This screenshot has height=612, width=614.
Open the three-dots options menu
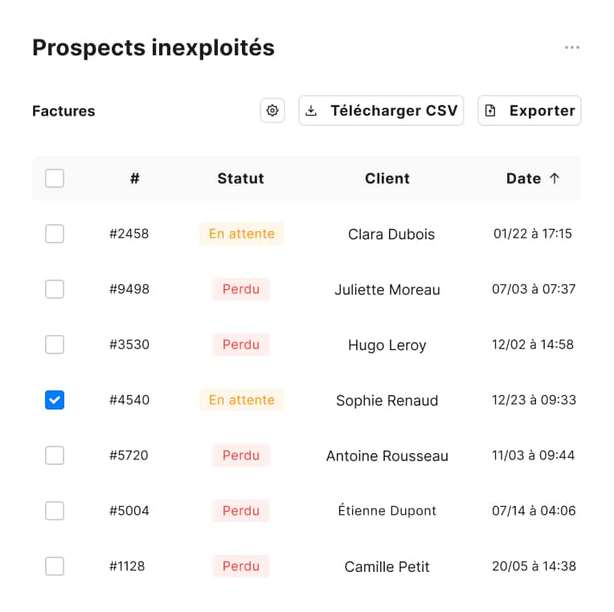point(571,47)
